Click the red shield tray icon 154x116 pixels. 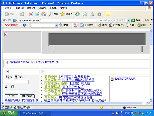pos(139,113)
